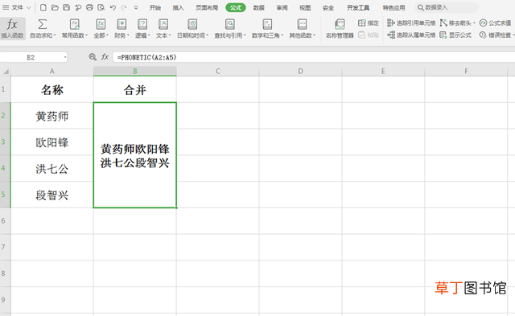Screen dimensions: 515x316
Task: Switch to the Security (安全) tab
Action: [x=328, y=7]
